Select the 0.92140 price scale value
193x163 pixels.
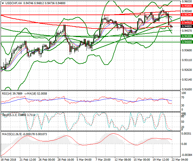click(x=187, y=80)
